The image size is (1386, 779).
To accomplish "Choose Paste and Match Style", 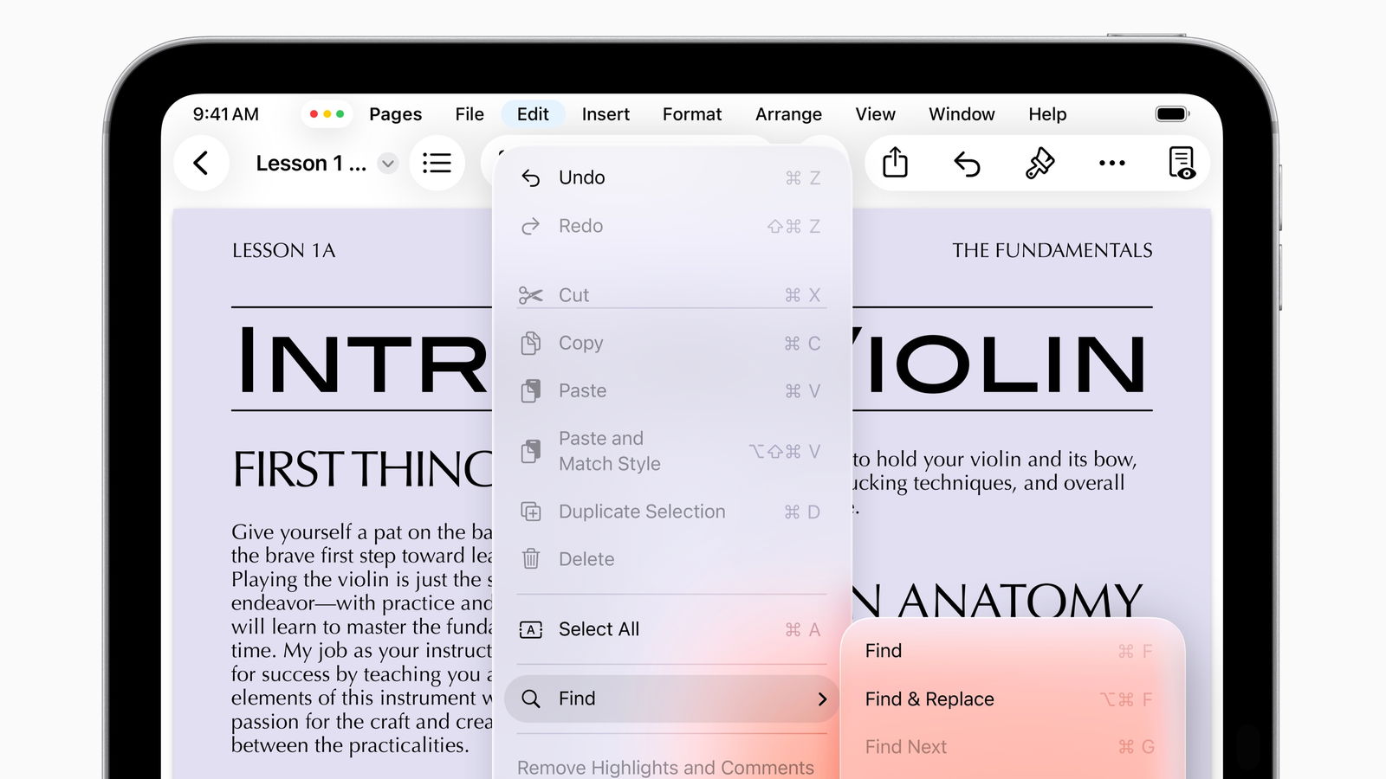I will 671,451.
